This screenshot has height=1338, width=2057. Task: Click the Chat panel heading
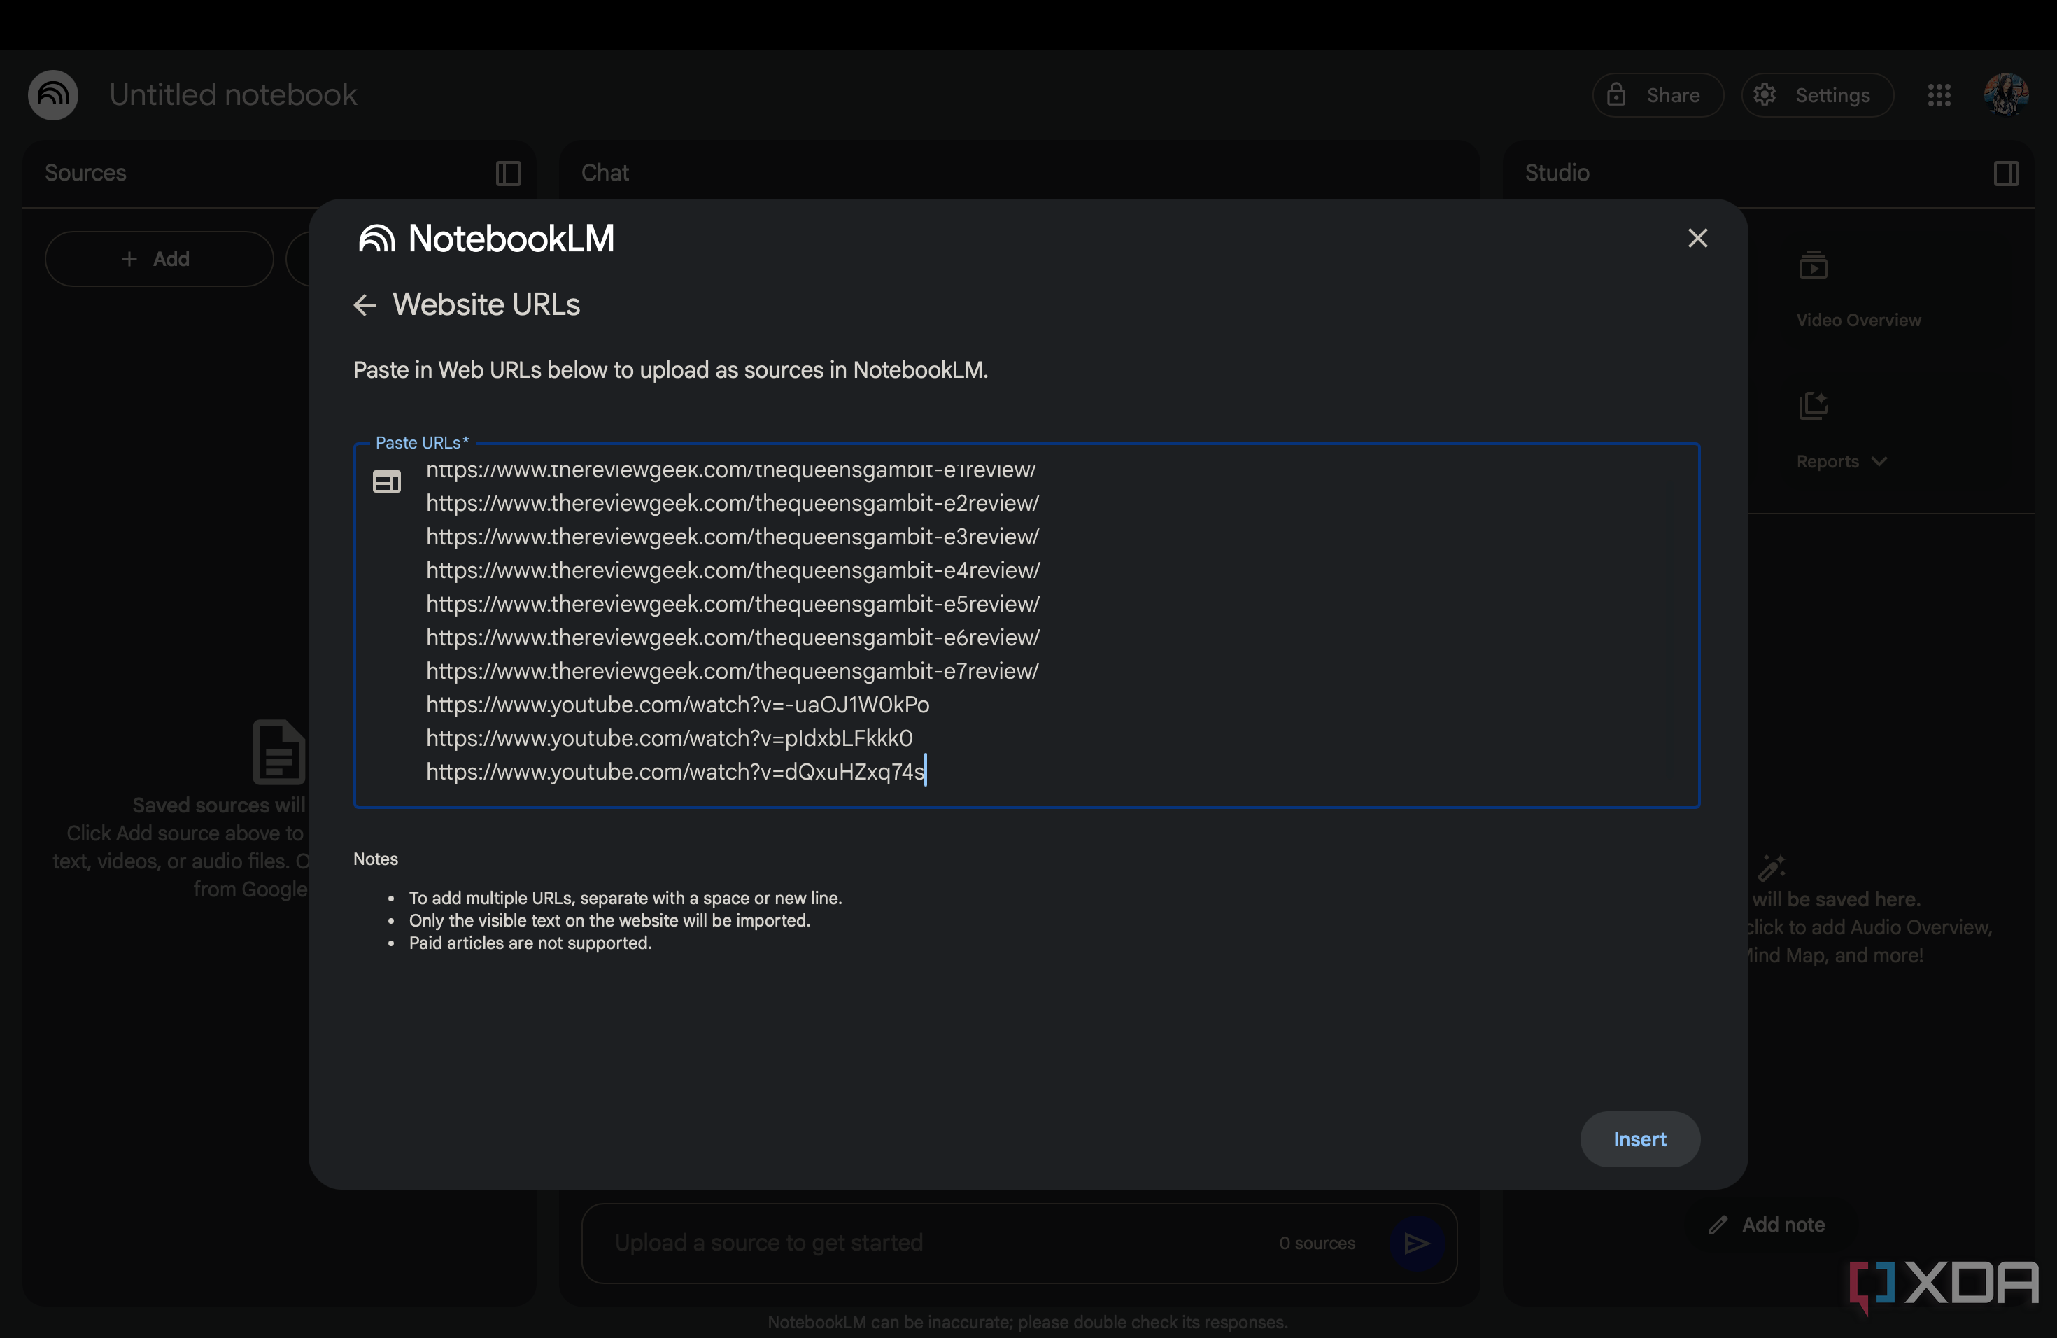(x=604, y=173)
